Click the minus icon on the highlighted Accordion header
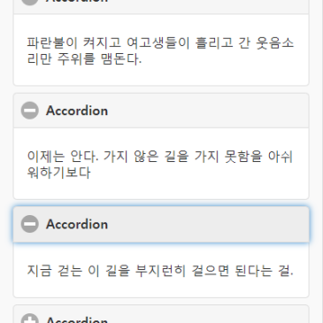Image resolution: width=323 pixels, height=323 pixels. coord(30,224)
